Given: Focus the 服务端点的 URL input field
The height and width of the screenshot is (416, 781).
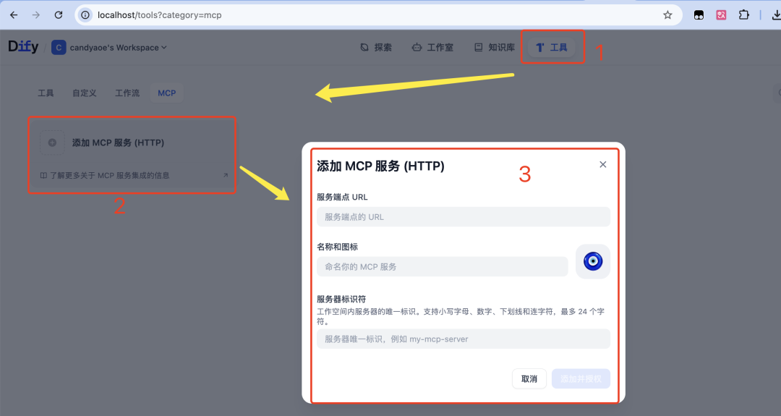Looking at the screenshot, I should pyautogui.click(x=464, y=217).
